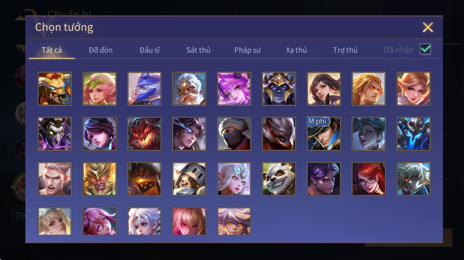
Task: Select the red-haired hero with glasses
Action: coord(368,179)
